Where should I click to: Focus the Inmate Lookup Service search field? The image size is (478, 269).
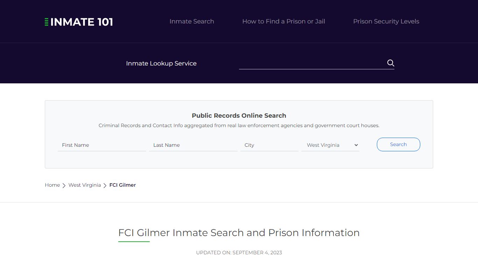click(311, 63)
